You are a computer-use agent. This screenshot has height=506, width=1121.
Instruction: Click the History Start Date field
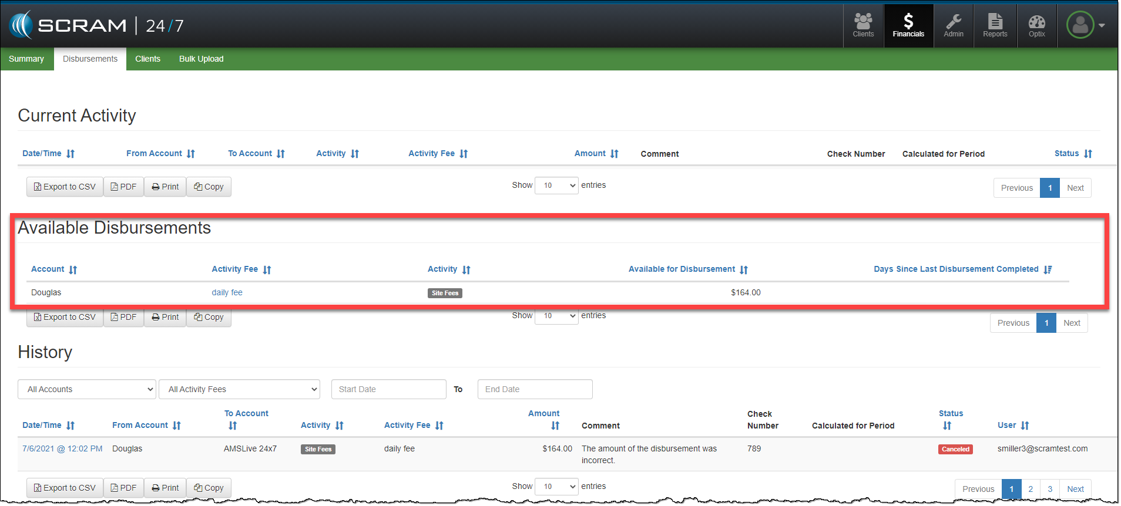tap(388, 389)
